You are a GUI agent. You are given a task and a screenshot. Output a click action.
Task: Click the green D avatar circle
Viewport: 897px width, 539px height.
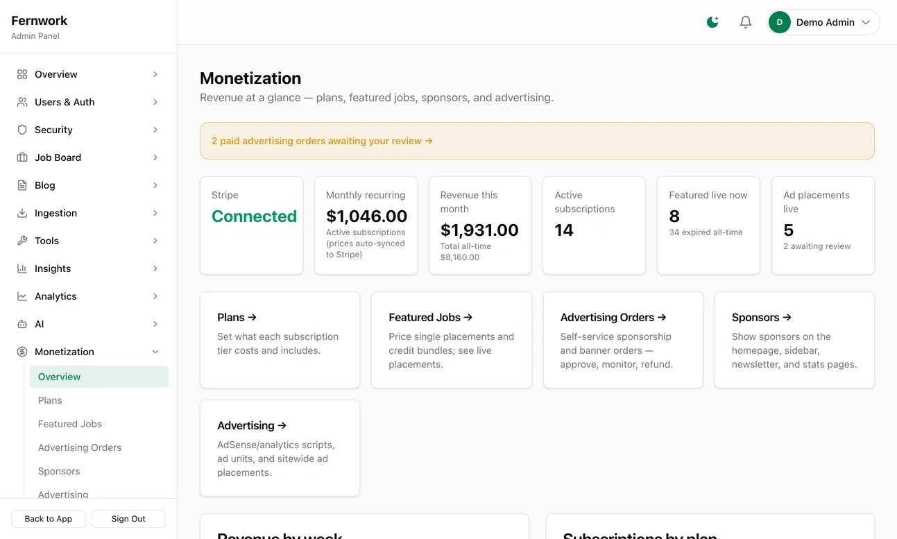pos(780,22)
